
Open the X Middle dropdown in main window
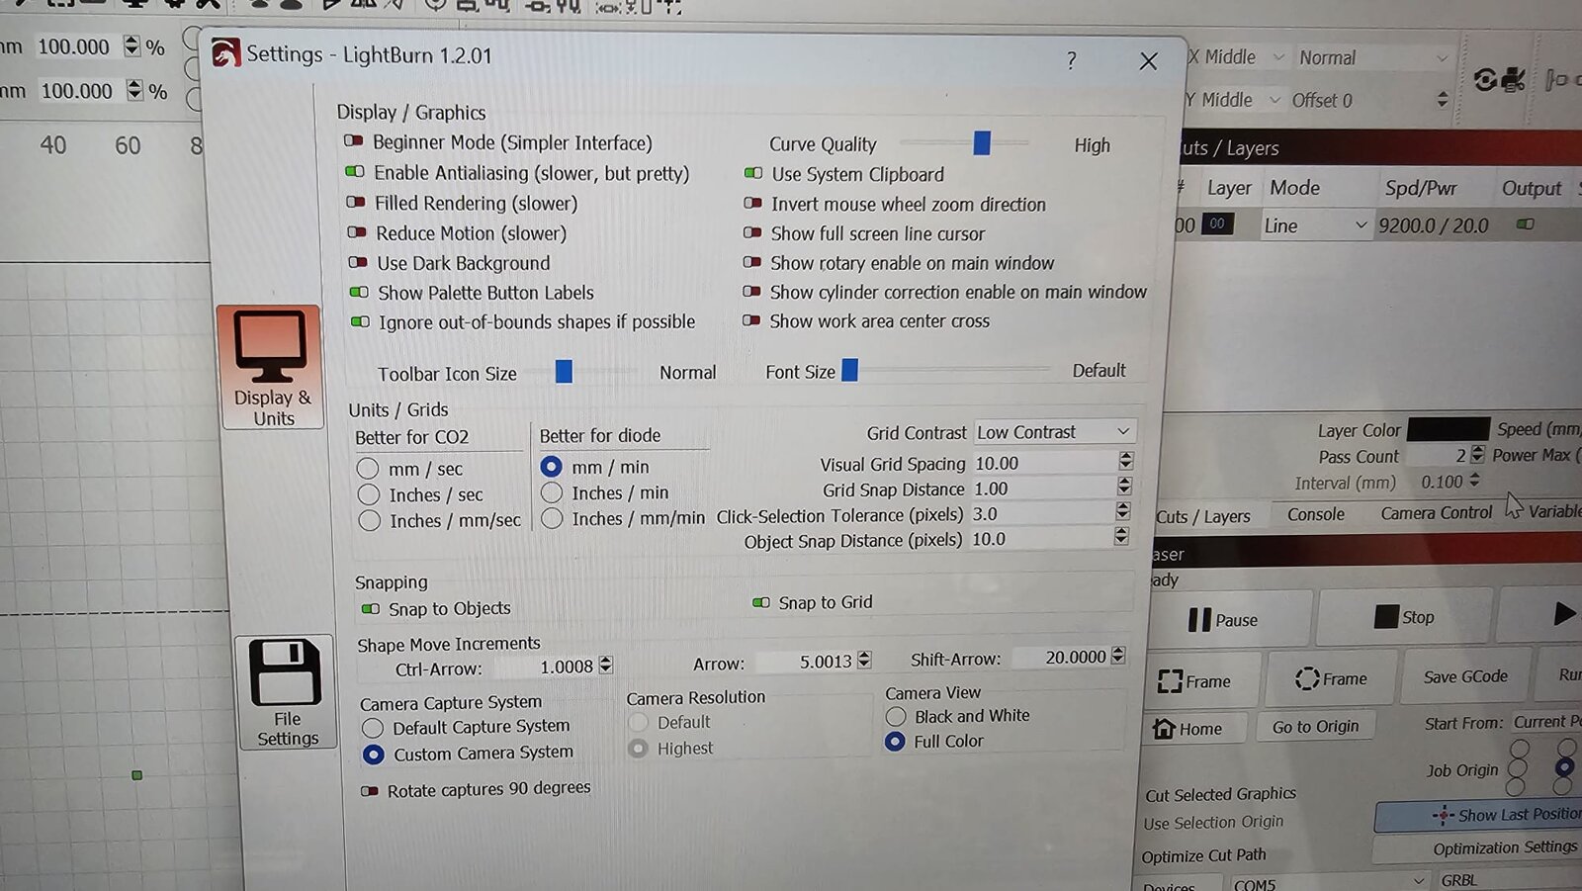pos(1238,57)
